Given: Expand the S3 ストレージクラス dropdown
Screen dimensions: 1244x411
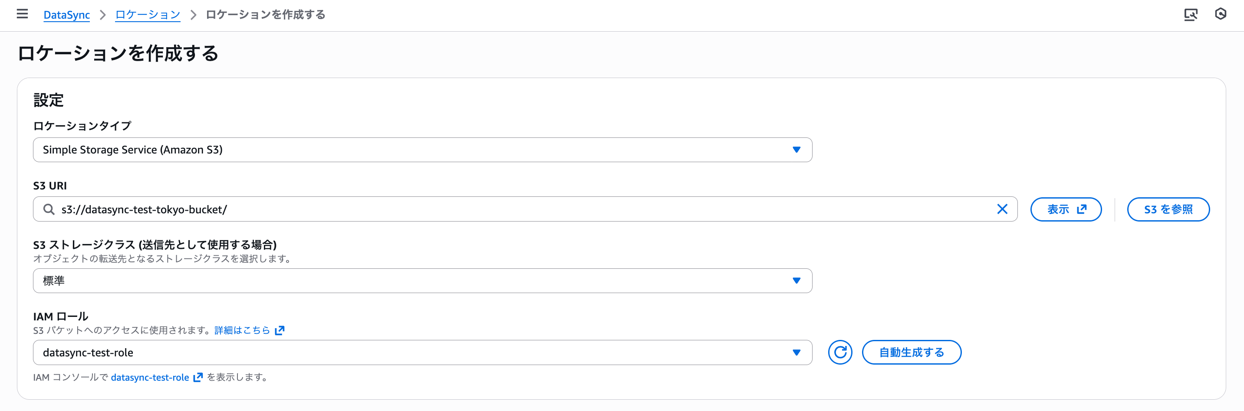Looking at the screenshot, I should [x=422, y=281].
